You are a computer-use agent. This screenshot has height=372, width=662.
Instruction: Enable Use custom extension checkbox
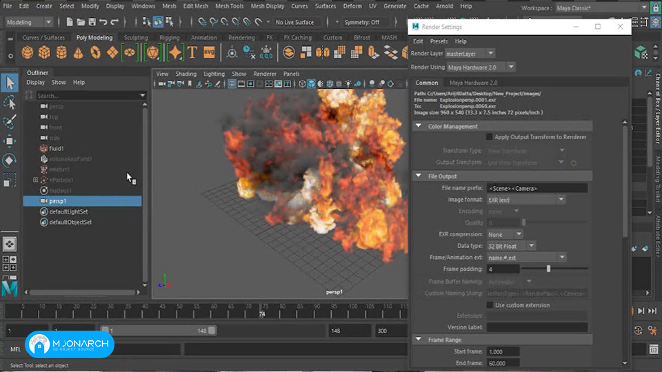point(490,305)
